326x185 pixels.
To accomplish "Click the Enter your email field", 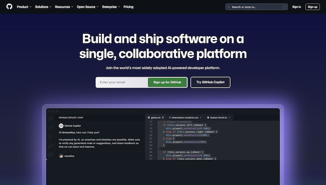I will 122,83.
